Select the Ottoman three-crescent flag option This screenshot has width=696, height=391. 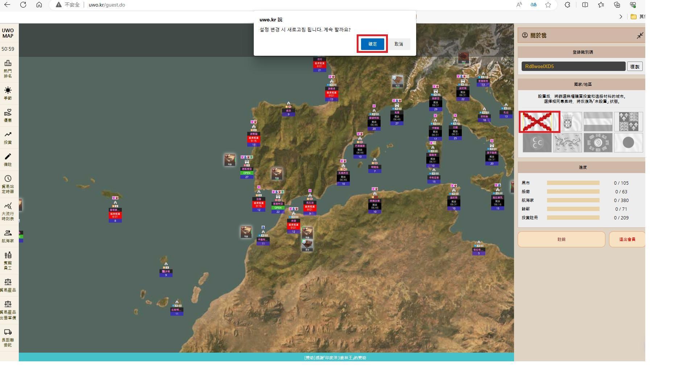pos(537,143)
